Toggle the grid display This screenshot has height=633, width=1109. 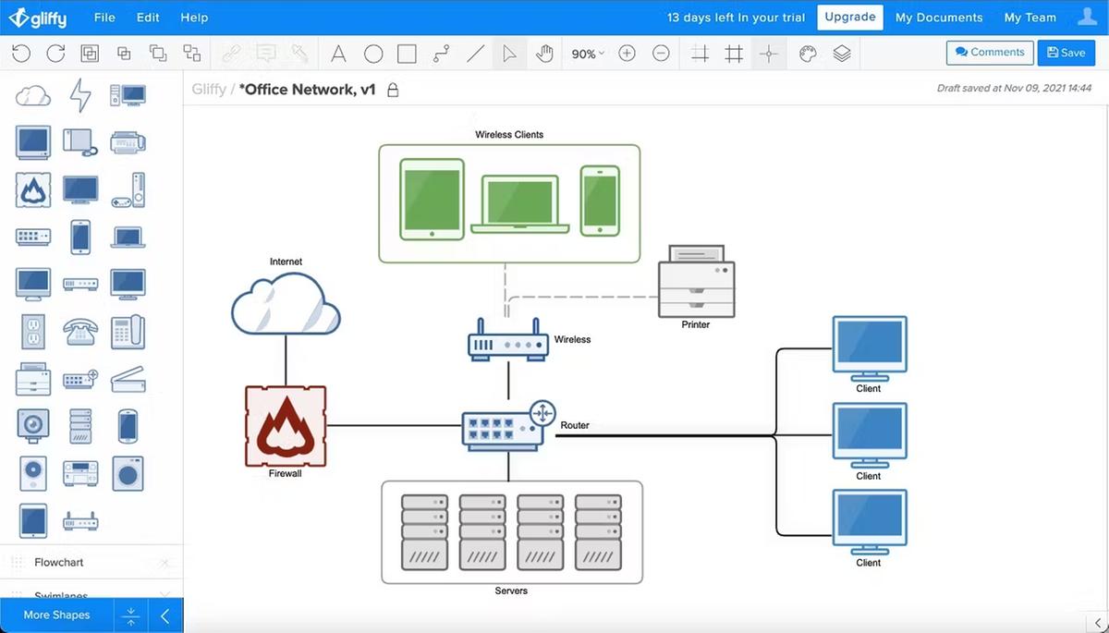point(700,54)
